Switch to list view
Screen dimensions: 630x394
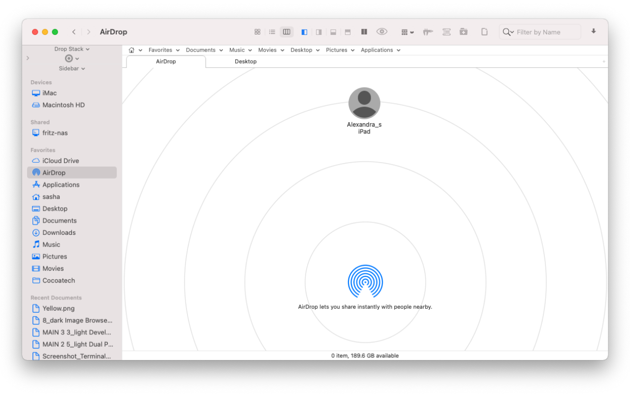(x=272, y=32)
